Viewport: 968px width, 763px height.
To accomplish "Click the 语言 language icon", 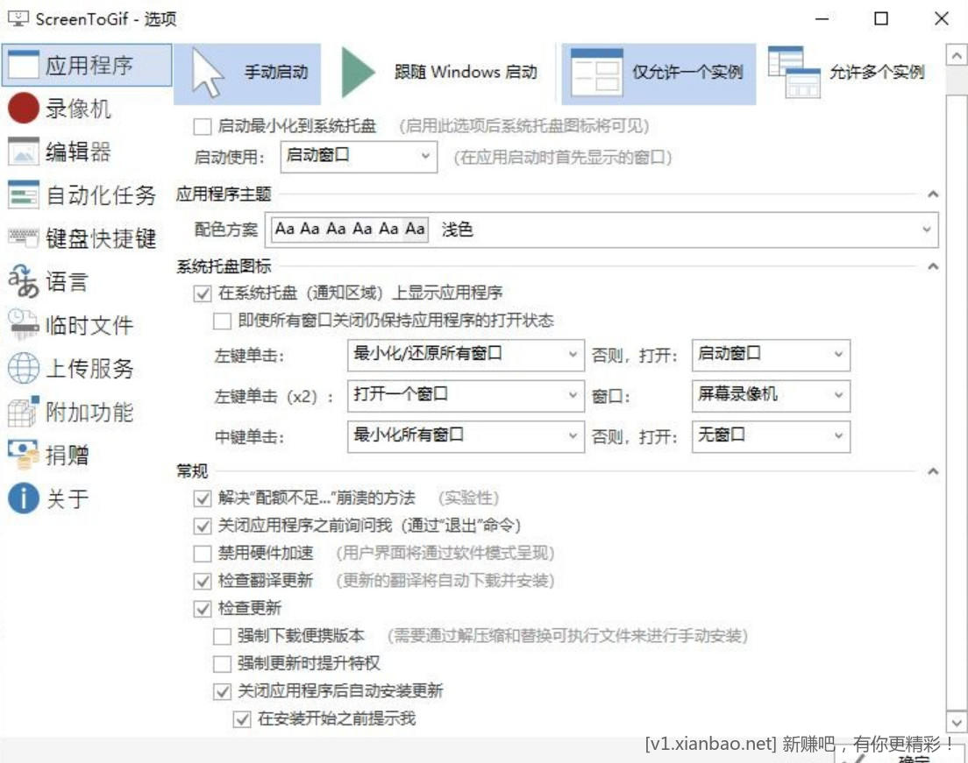I will tap(24, 281).
